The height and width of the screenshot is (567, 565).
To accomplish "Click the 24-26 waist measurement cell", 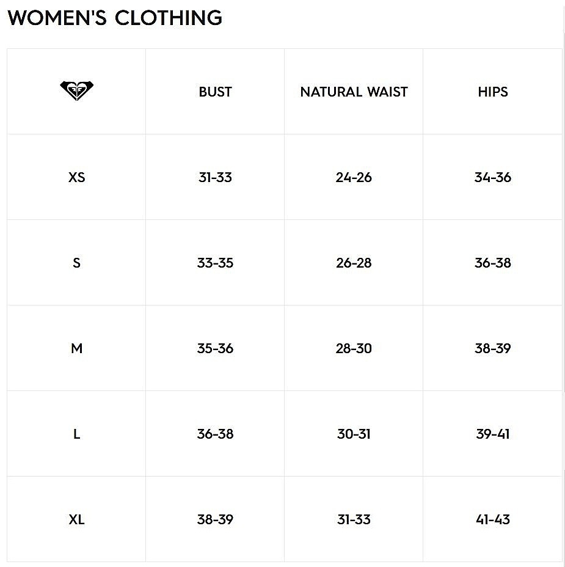I will (354, 177).
